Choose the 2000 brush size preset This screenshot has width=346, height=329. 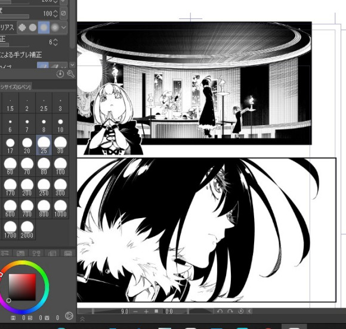[x=27, y=230]
